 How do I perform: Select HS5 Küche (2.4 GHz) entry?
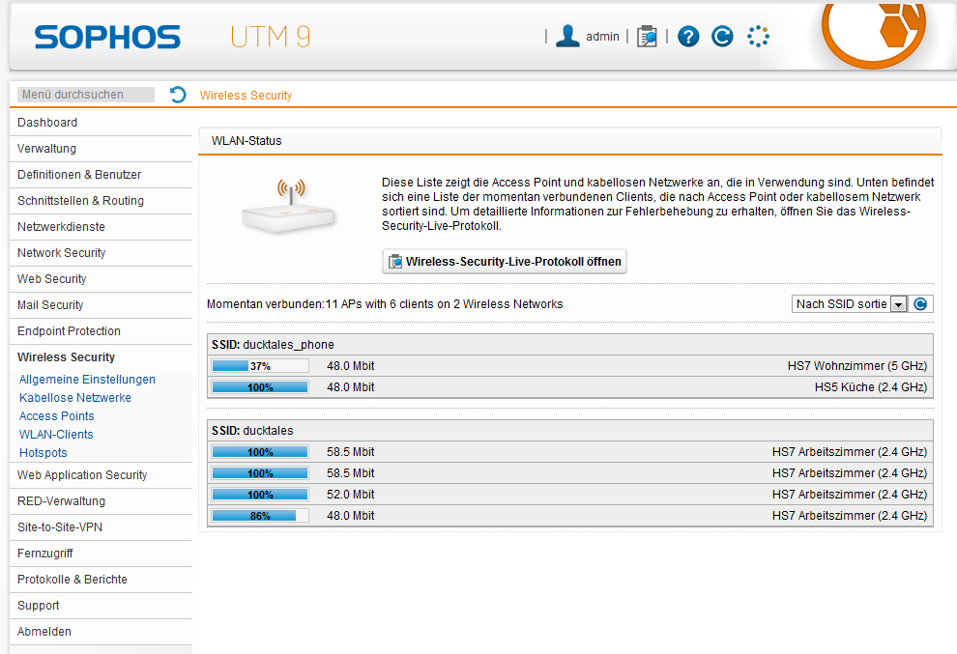[x=870, y=387]
